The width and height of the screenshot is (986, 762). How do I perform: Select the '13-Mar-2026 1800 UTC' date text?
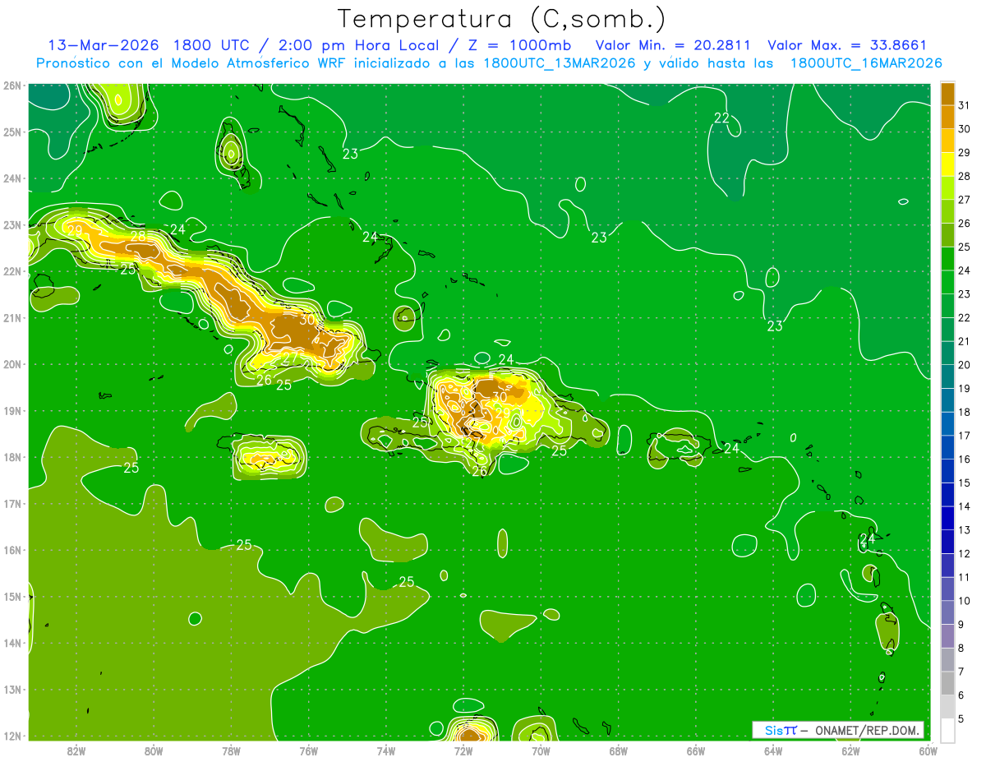pos(149,45)
